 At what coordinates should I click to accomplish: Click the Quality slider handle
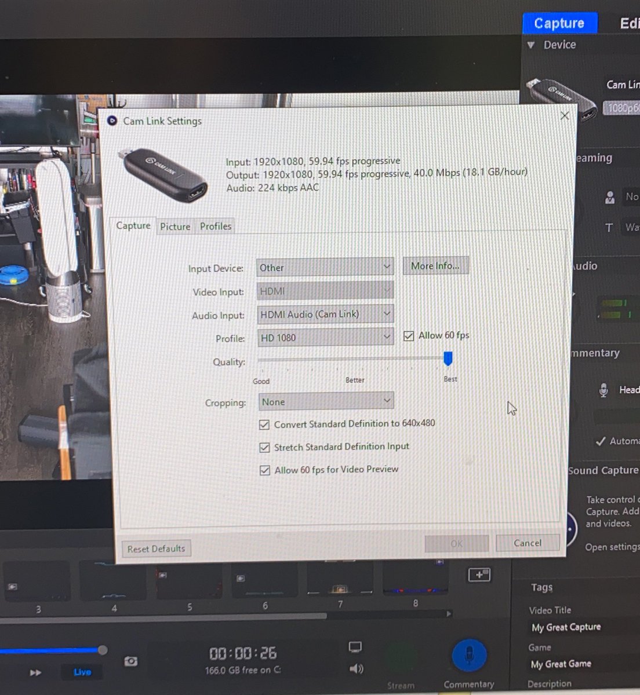pos(448,359)
